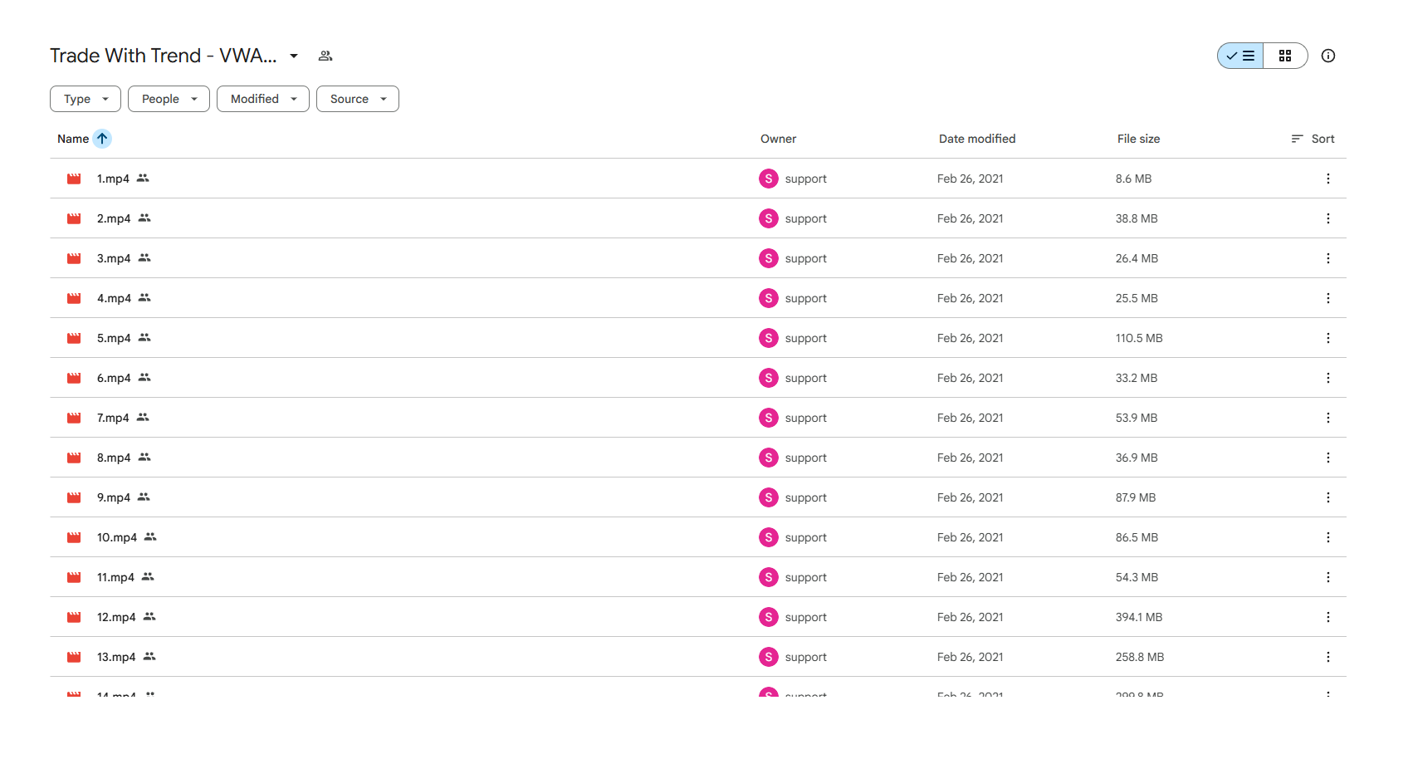Image resolution: width=1408 pixels, height=759 pixels.
Task: Reverse the Name sort direction arrow
Action: click(x=102, y=139)
